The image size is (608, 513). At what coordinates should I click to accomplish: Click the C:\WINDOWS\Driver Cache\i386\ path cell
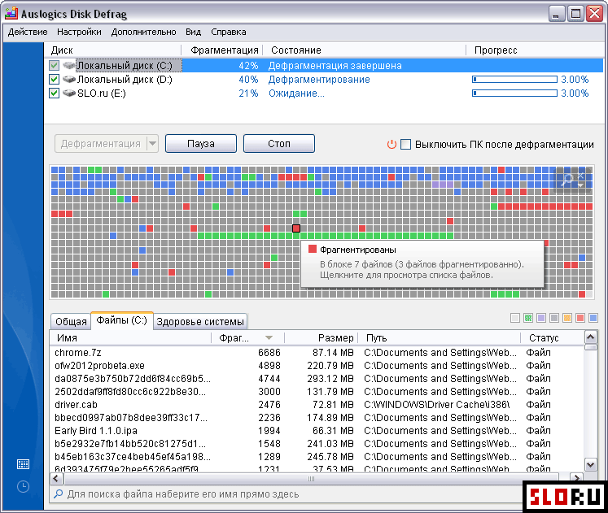point(437,405)
